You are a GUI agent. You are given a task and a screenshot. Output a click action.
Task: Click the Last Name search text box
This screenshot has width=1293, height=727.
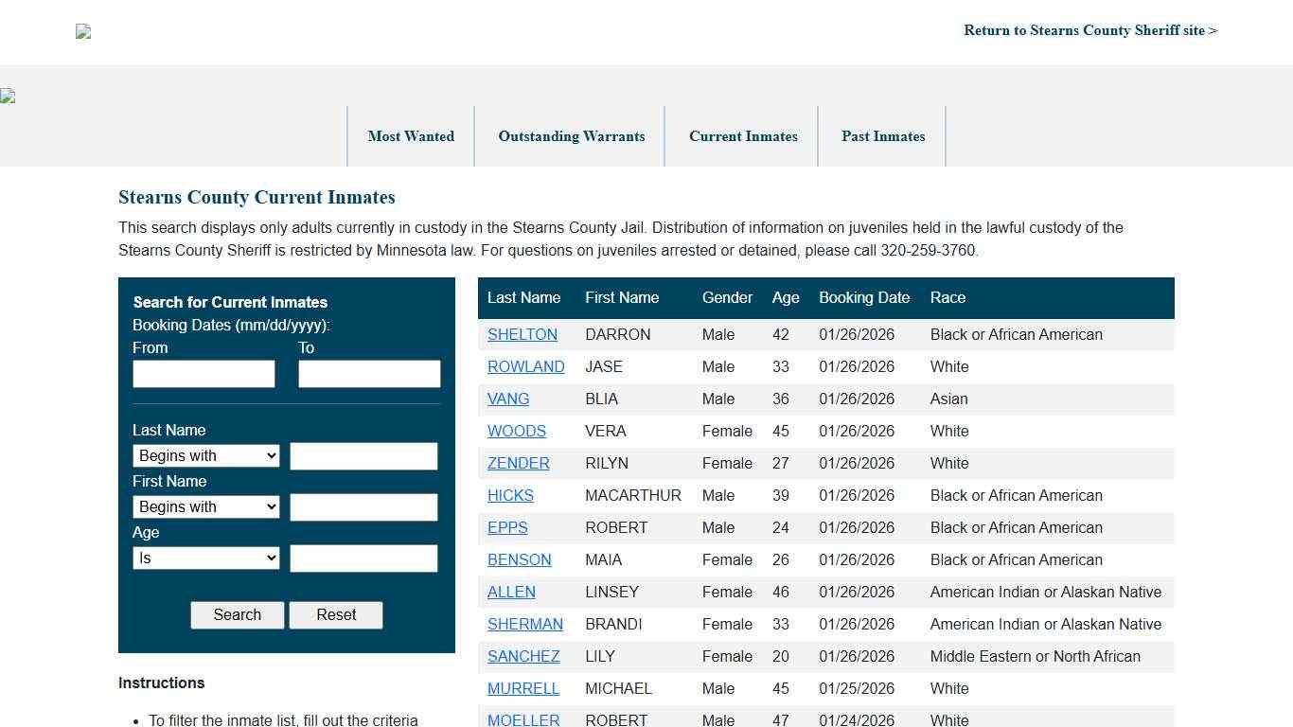(x=363, y=455)
